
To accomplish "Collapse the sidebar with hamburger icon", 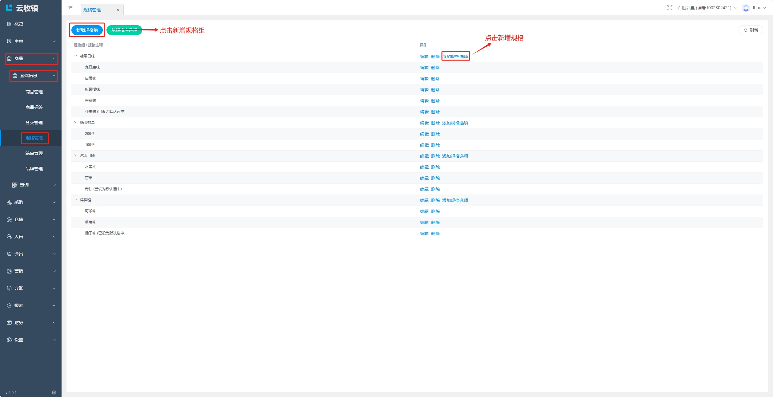I will (70, 8).
